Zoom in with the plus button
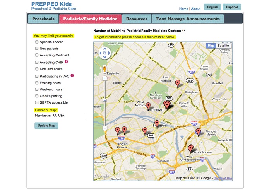 coord(105,78)
